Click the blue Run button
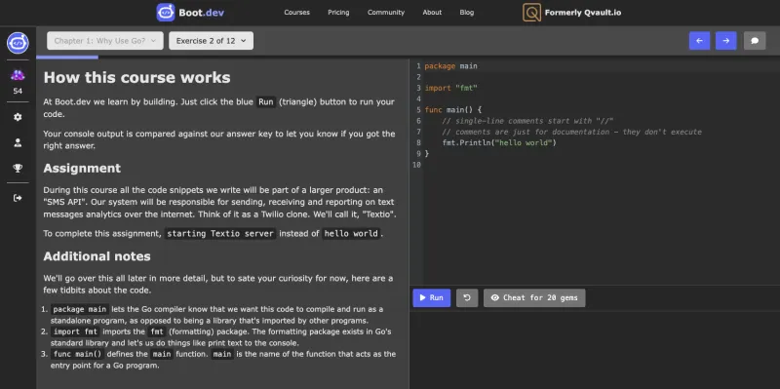The image size is (780, 389). coord(431,298)
